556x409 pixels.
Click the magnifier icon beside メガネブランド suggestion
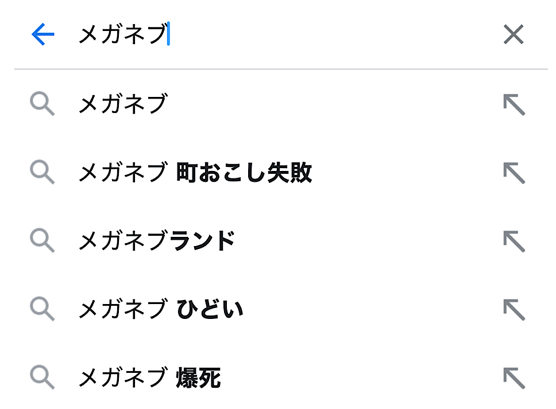tap(42, 241)
